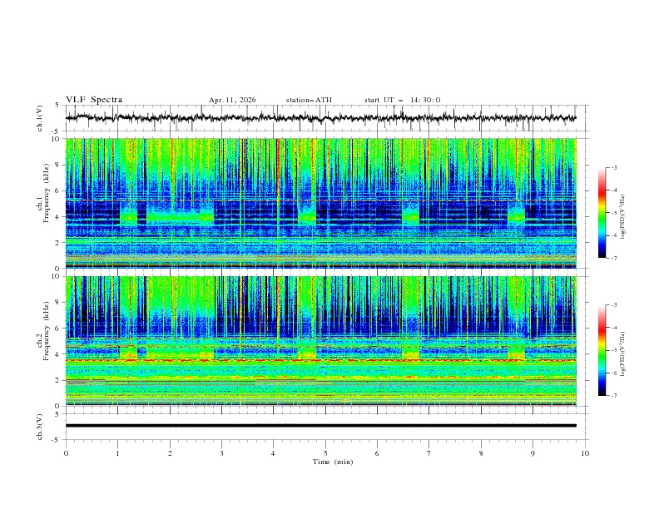
Task: Click the "ch.1(V)" waveform axis label
Action: pos(40,118)
